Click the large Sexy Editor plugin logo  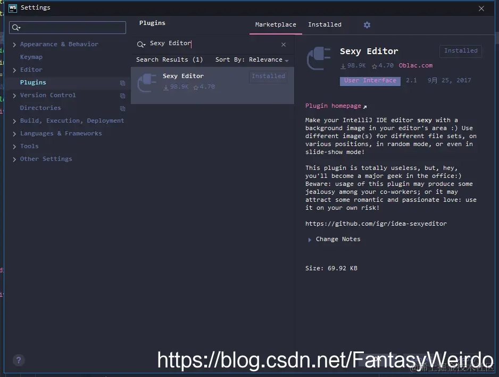tap(319, 58)
